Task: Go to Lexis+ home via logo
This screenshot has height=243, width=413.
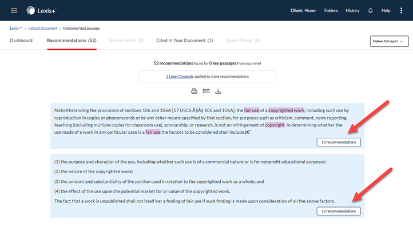Action: pos(41,10)
